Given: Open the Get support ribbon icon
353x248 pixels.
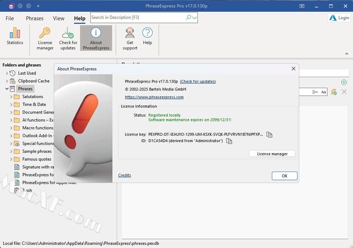Looking at the screenshot, I should pyautogui.click(x=130, y=39).
